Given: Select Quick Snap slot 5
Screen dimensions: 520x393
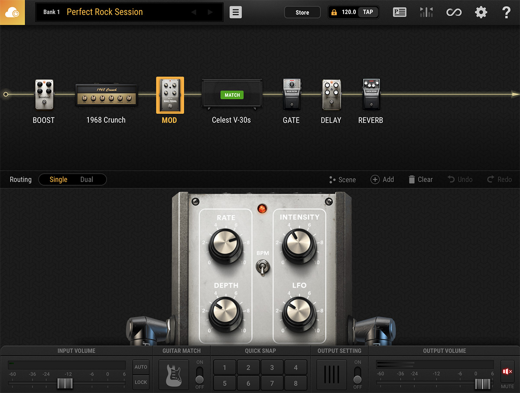Looking at the screenshot, I should 224,383.
